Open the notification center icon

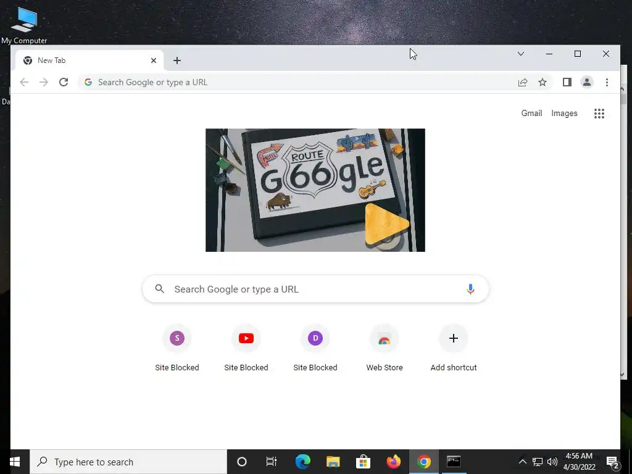(x=613, y=462)
